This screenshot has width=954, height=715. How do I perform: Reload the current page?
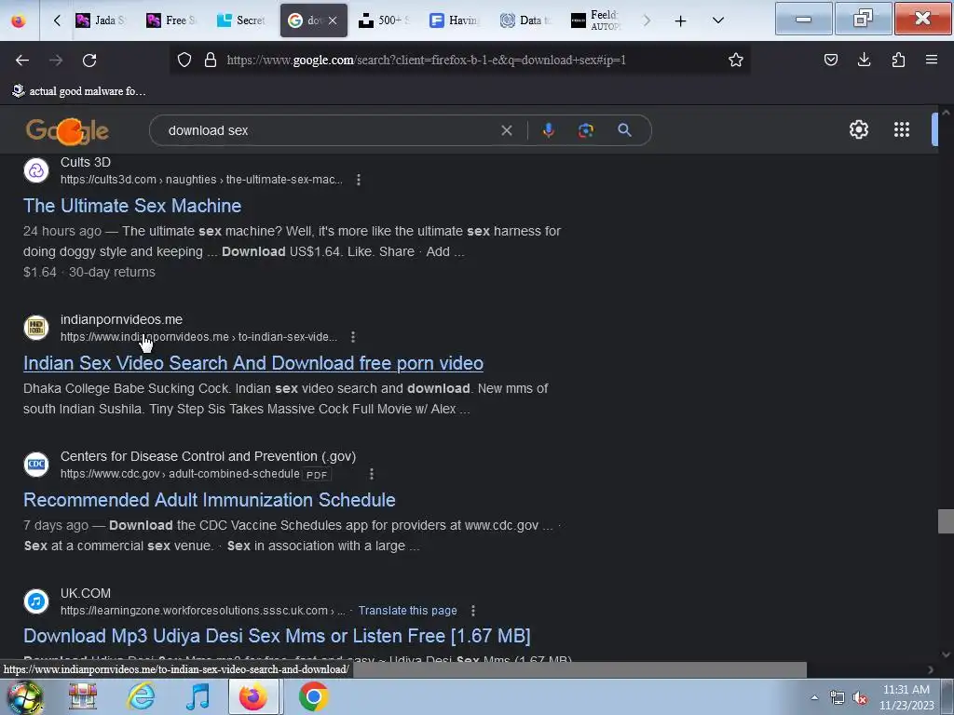pos(89,60)
